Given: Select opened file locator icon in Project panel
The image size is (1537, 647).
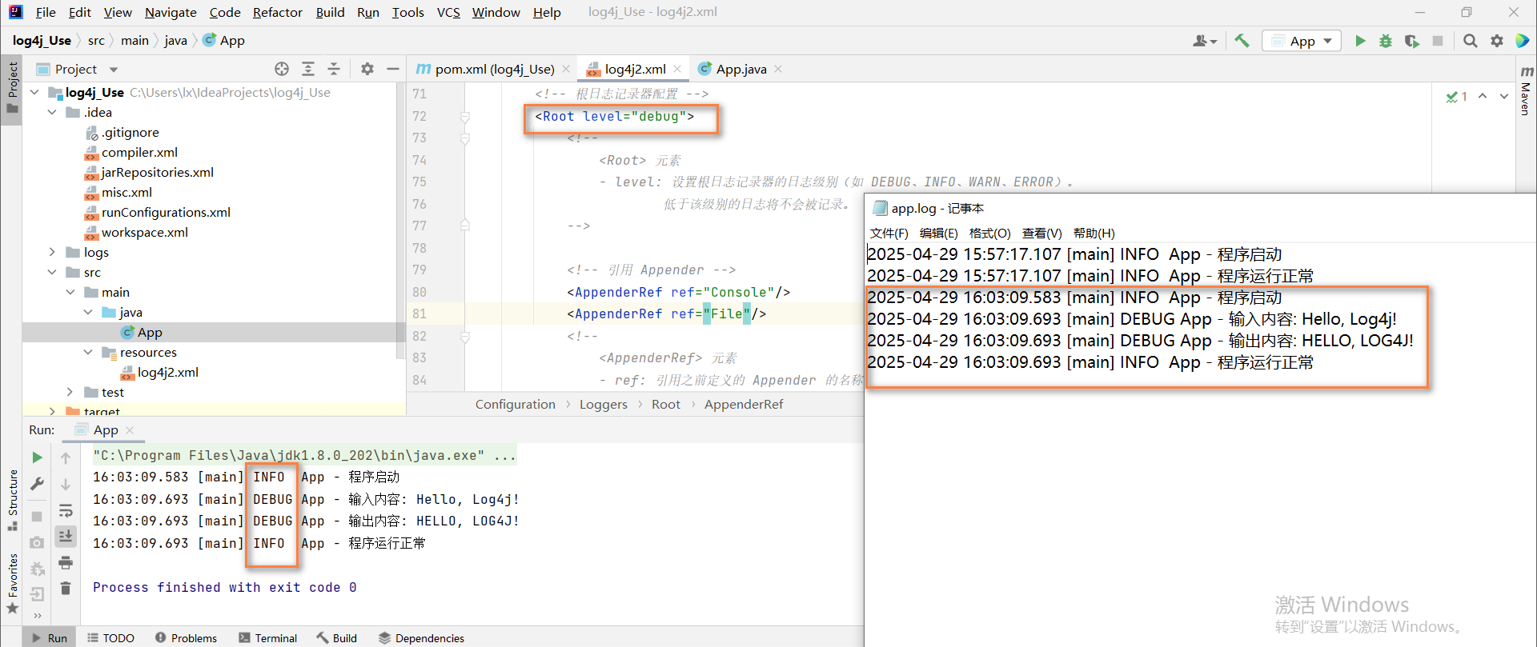Looking at the screenshot, I should click(282, 70).
